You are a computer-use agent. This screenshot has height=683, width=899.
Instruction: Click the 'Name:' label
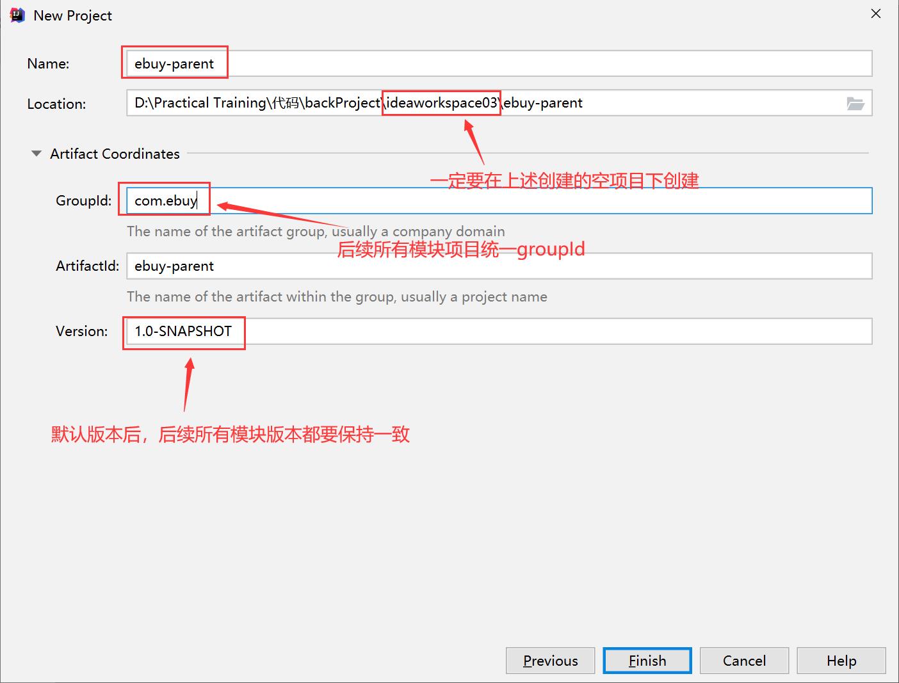[48, 63]
